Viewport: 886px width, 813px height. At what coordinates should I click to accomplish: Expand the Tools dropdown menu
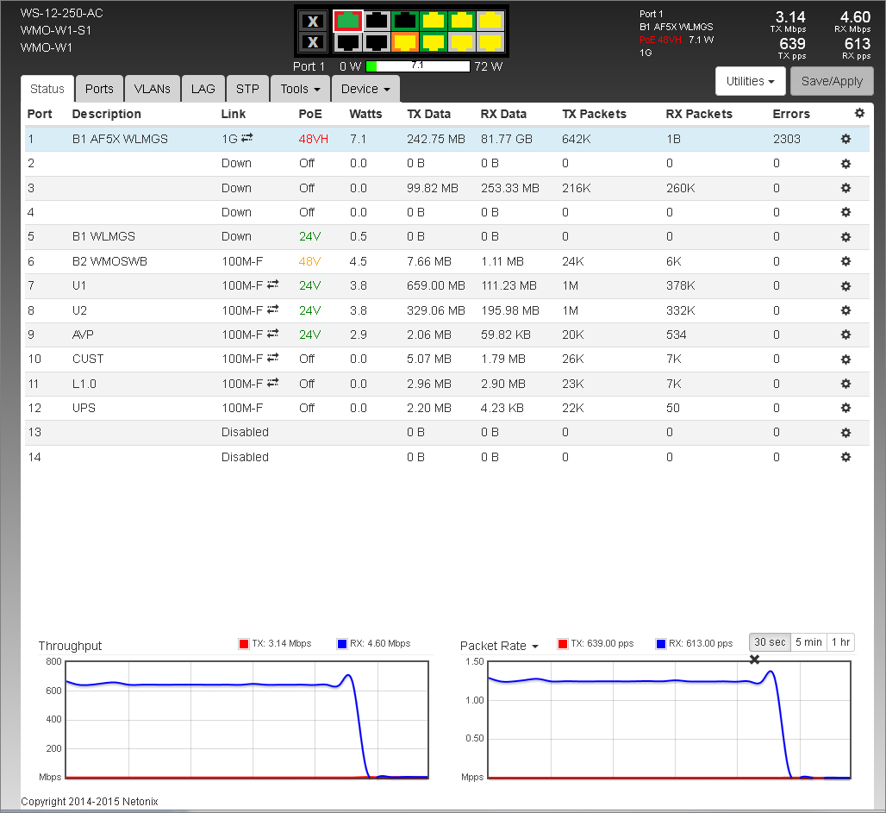300,89
